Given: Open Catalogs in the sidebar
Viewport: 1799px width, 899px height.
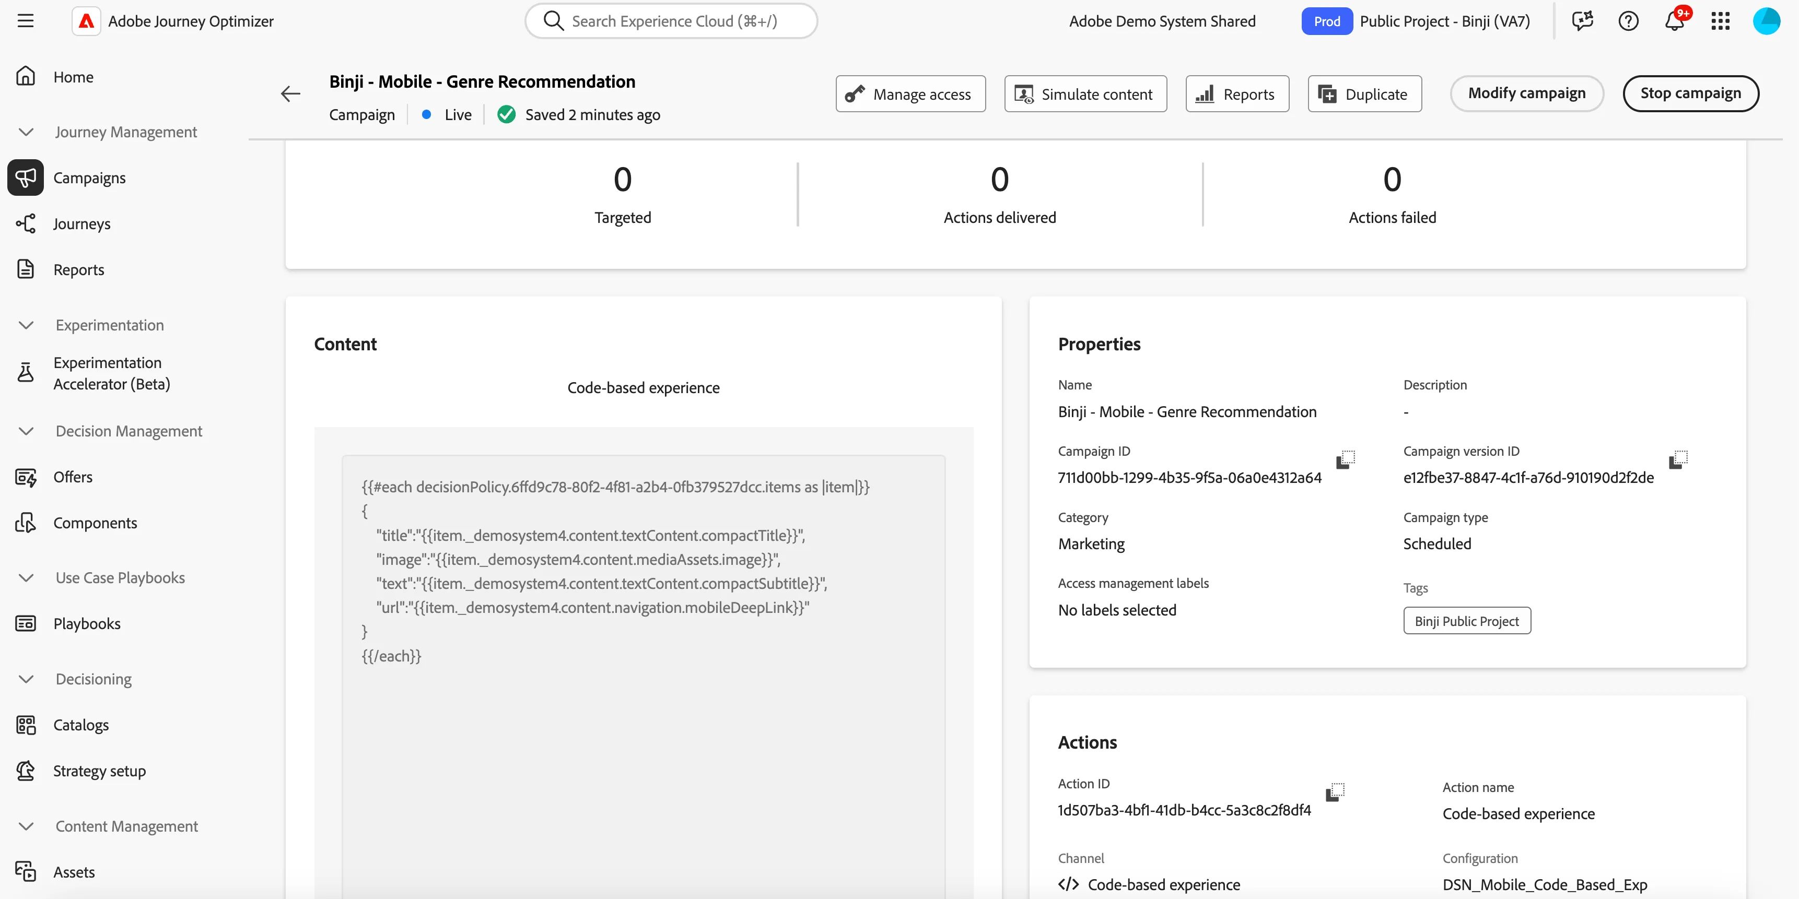Looking at the screenshot, I should point(81,725).
